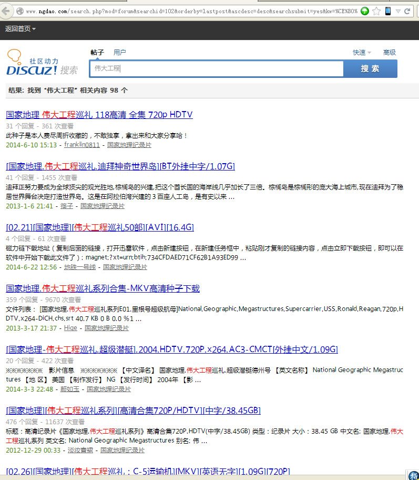Expand the 快速 search mode dropdown
The image size is (419, 480).
362,53
